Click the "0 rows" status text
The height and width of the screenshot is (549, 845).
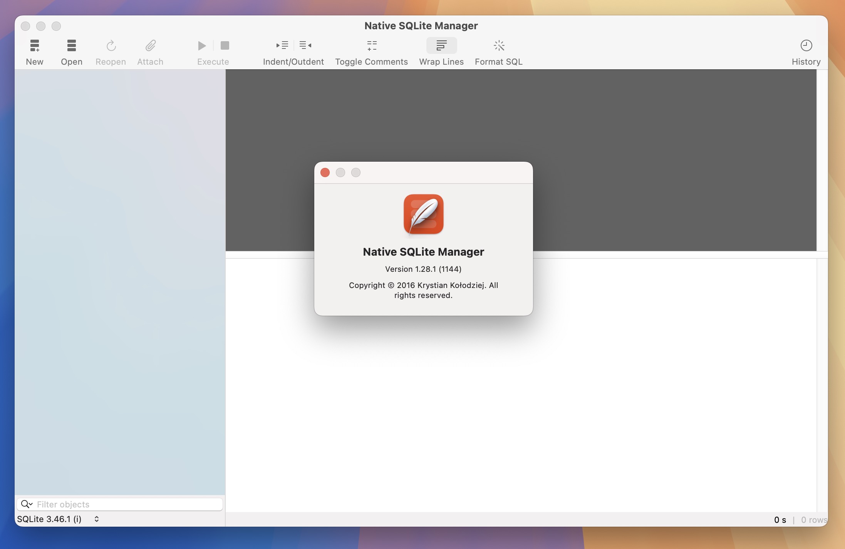pyautogui.click(x=814, y=520)
